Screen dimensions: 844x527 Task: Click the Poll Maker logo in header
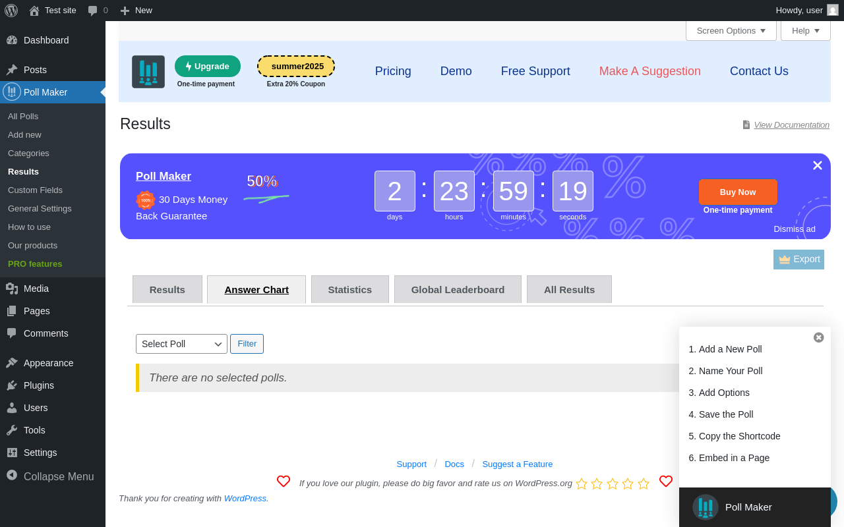click(x=148, y=72)
